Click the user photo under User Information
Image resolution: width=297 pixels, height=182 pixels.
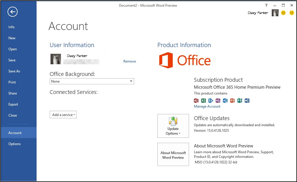coord(56,59)
